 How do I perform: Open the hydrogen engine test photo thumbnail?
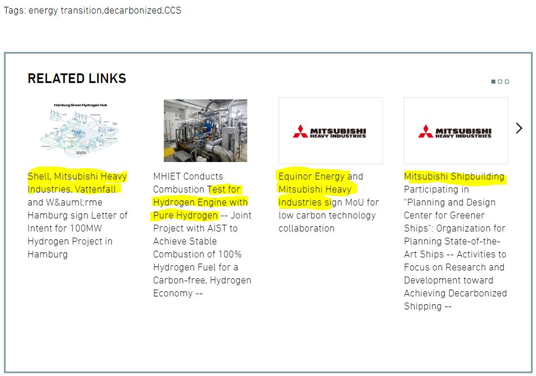(x=205, y=130)
